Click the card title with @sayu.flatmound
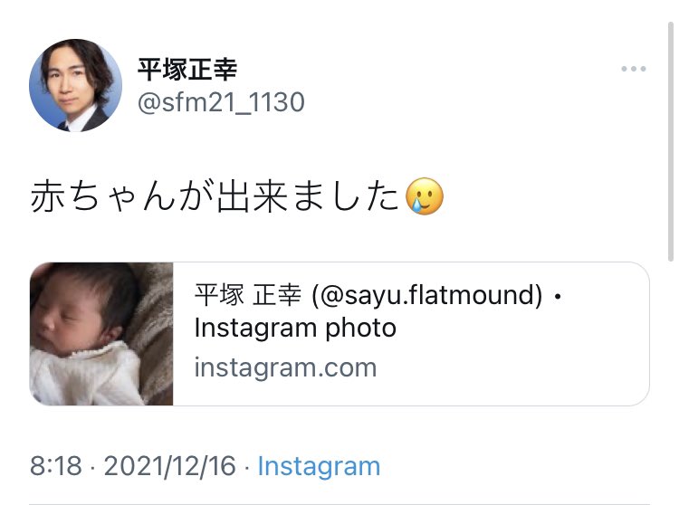 pos(378,295)
